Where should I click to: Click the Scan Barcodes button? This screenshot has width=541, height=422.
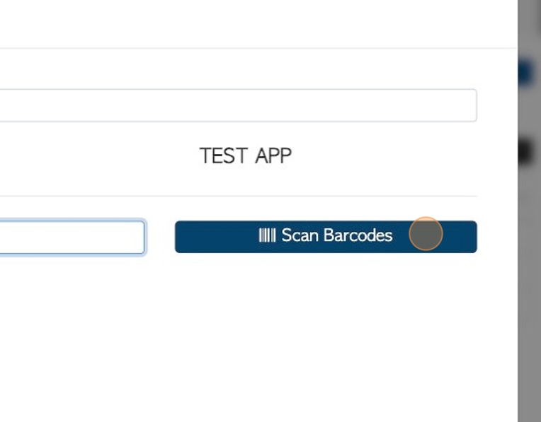326,237
